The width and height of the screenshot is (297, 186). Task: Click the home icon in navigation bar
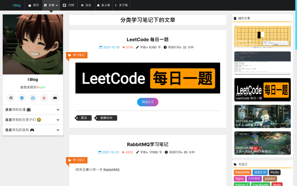coord(30,5)
